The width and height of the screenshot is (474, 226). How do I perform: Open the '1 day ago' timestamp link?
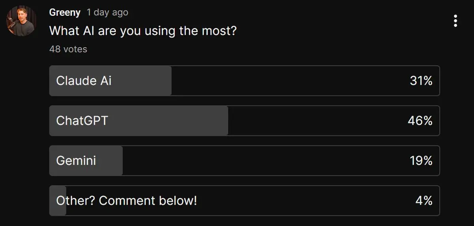pyautogui.click(x=107, y=13)
